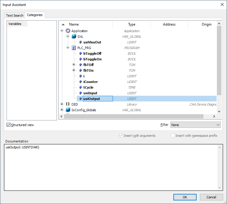227x204 pixels.
Task: Click the variable icon beside usiVisuOut
Action: click(80, 42)
